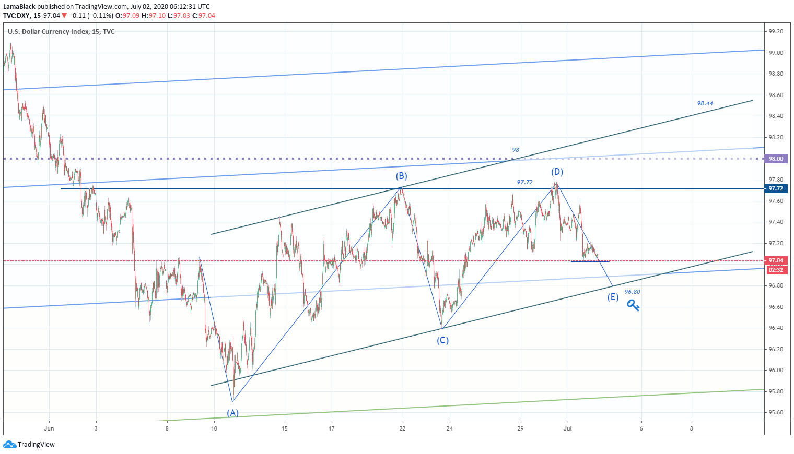This screenshot has height=454, width=794.
Task: Click the 97.72 annotation near point D
Action: (x=524, y=182)
